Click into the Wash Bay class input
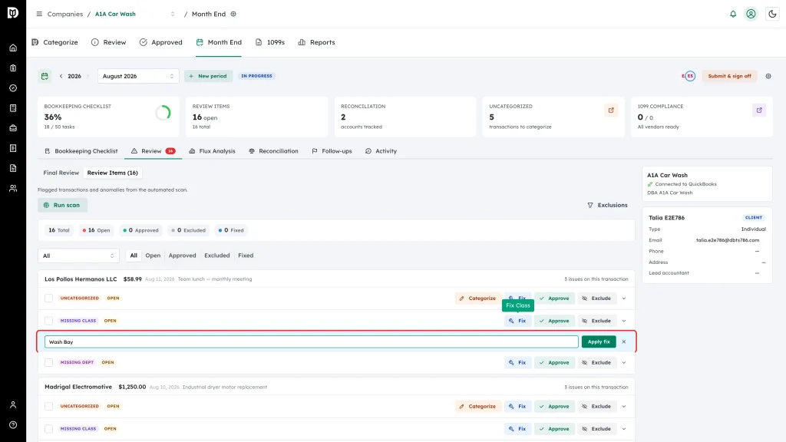This screenshot has width=786, height=442. point(312,341)
